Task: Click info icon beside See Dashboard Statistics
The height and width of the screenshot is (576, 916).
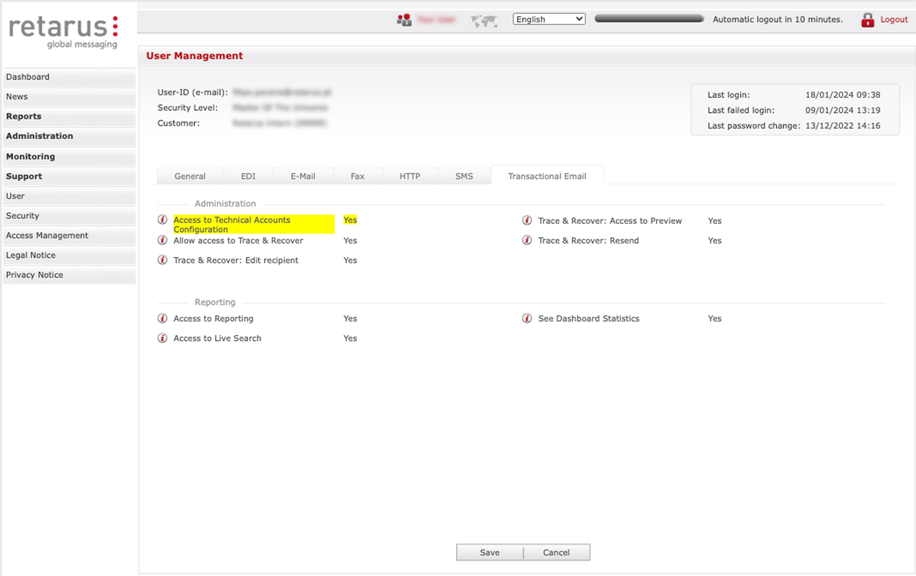Action: [x=527, y=318]
